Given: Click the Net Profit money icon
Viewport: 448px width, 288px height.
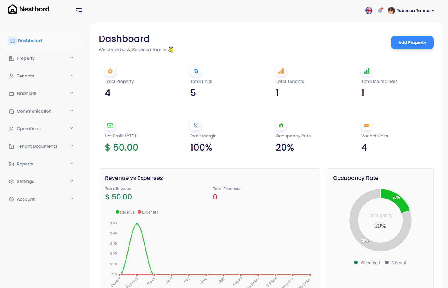Looking at the screenshot, I should click(110, 125).
